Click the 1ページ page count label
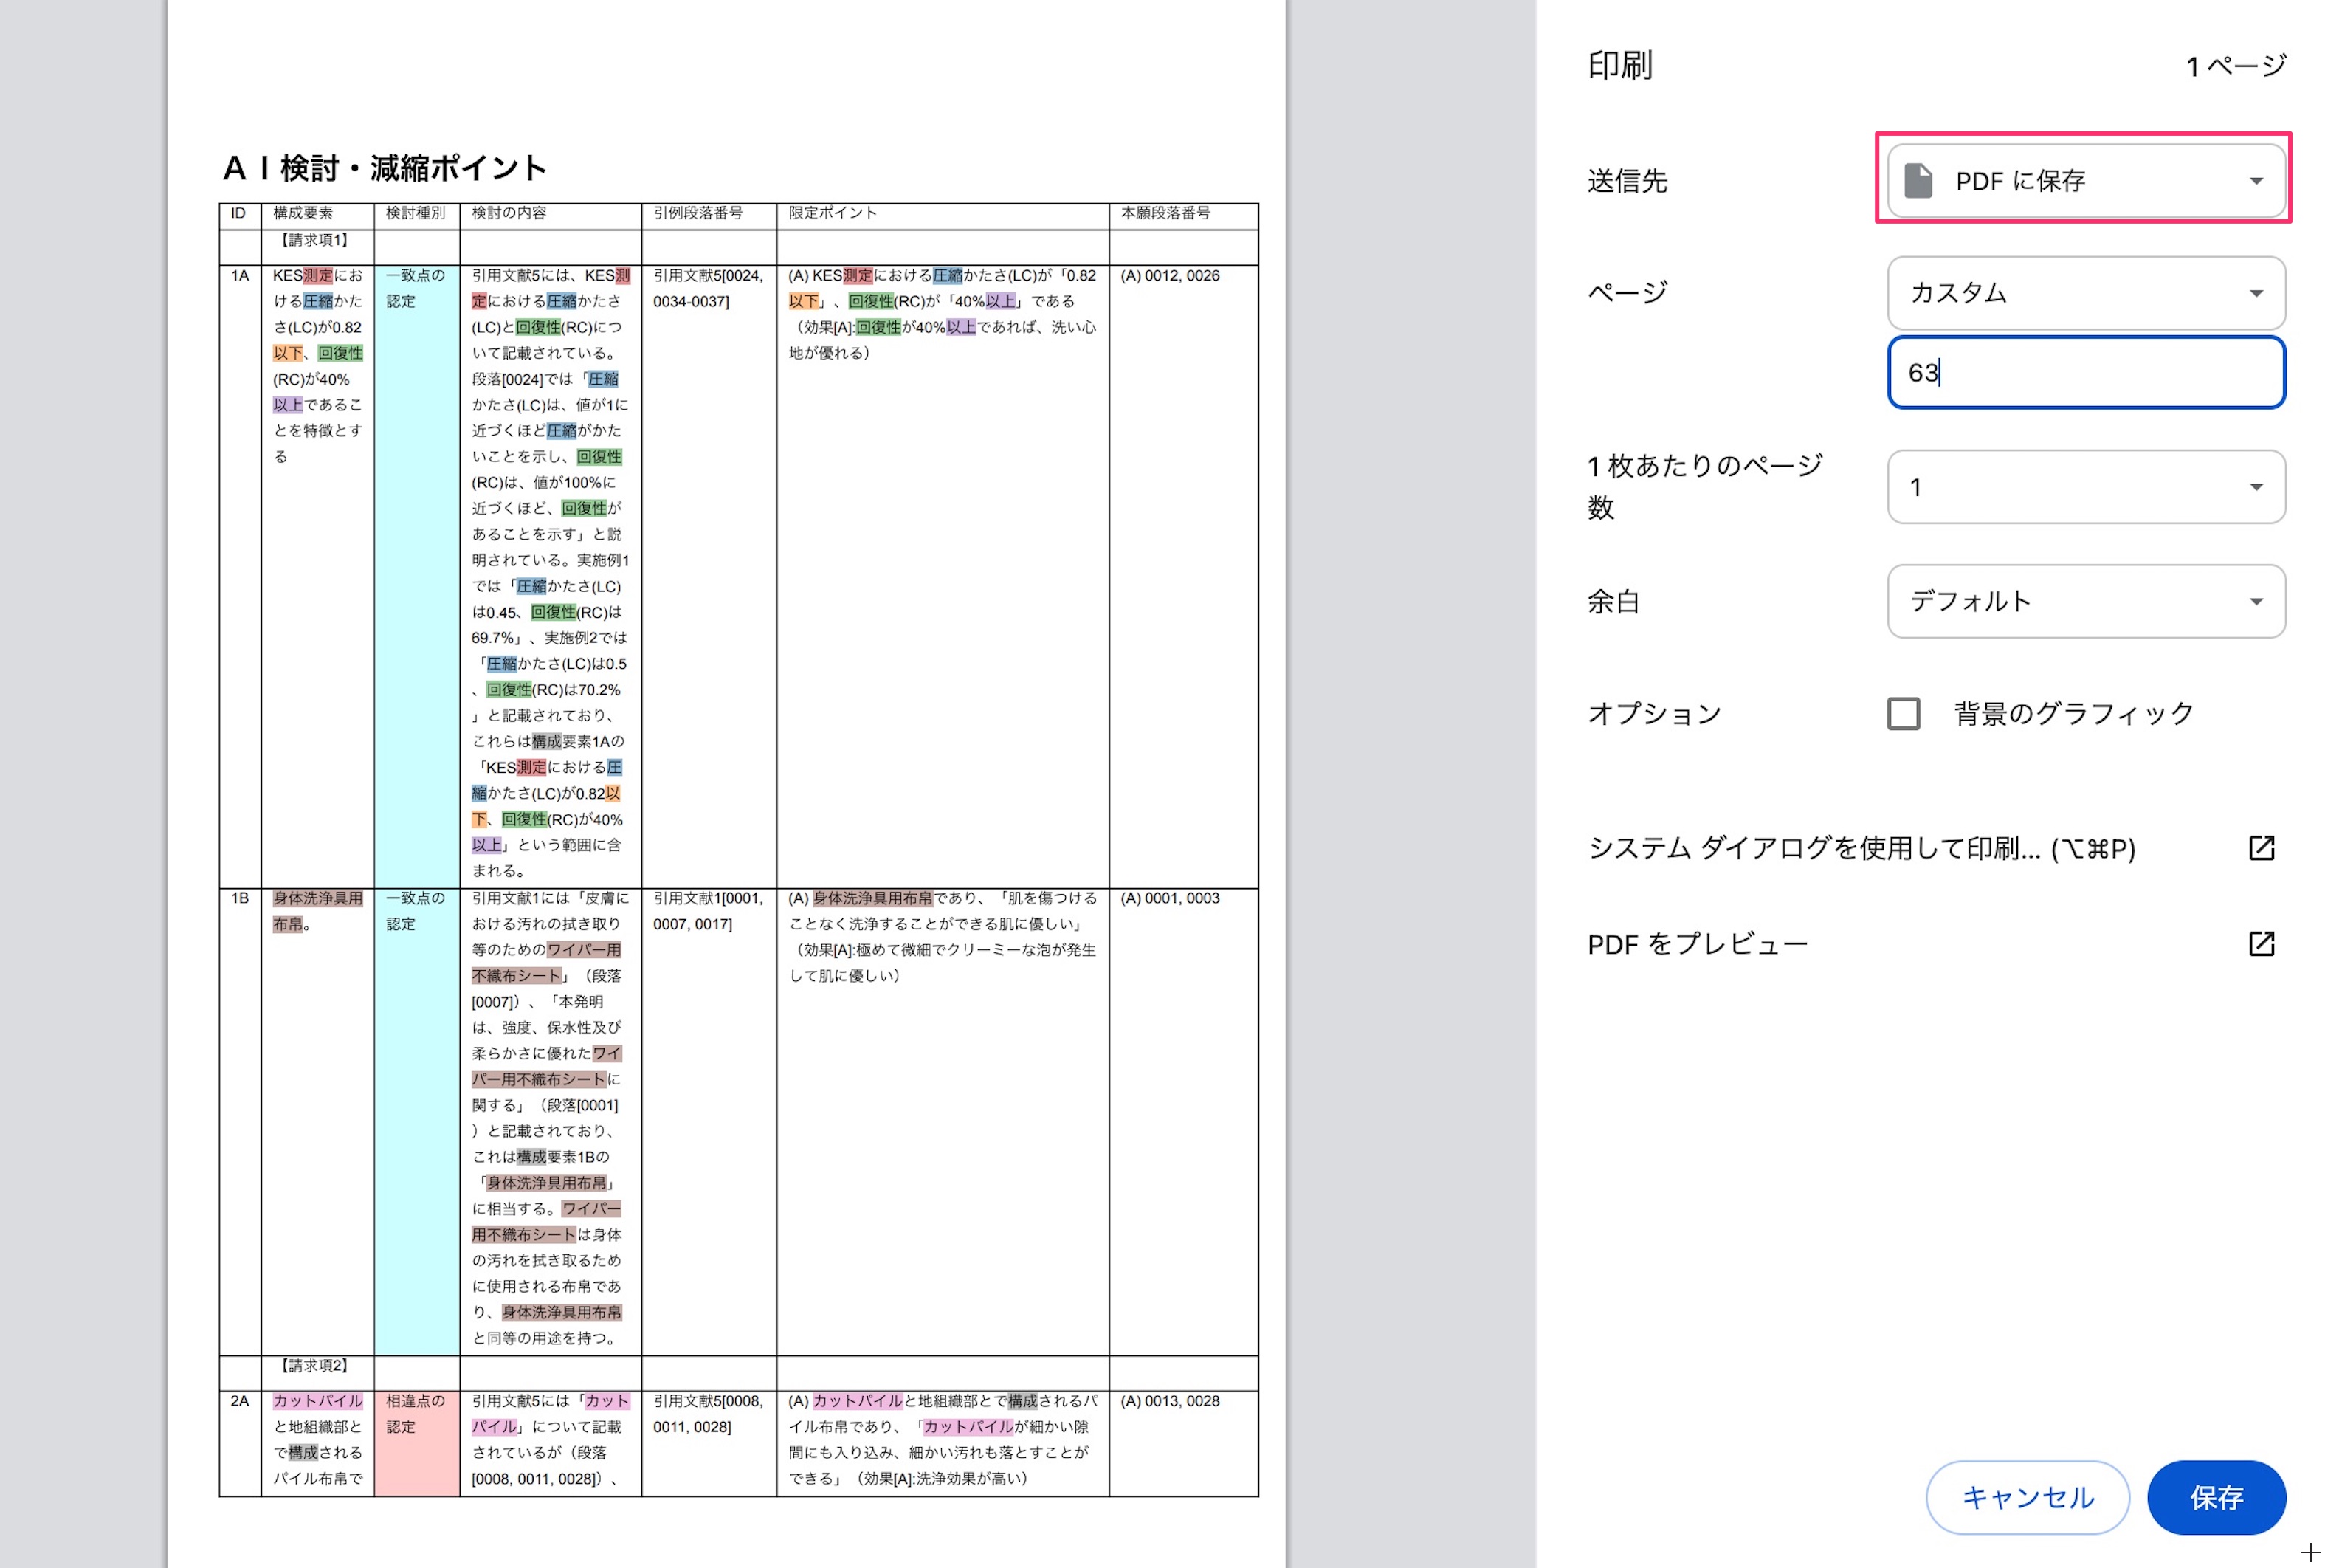 click(2236, 66)
